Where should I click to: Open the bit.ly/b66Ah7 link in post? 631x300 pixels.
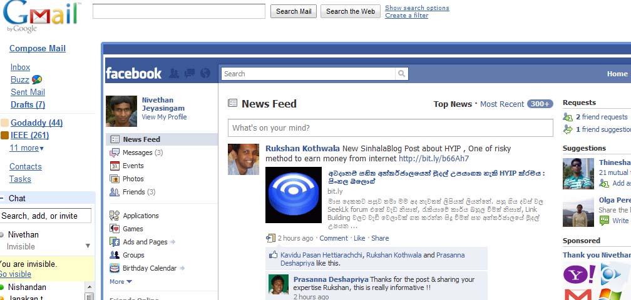click(x=433, y=159)
